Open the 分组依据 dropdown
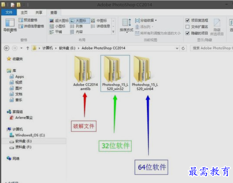This screenshot has height=183, width=233. [x=146, y=20]
